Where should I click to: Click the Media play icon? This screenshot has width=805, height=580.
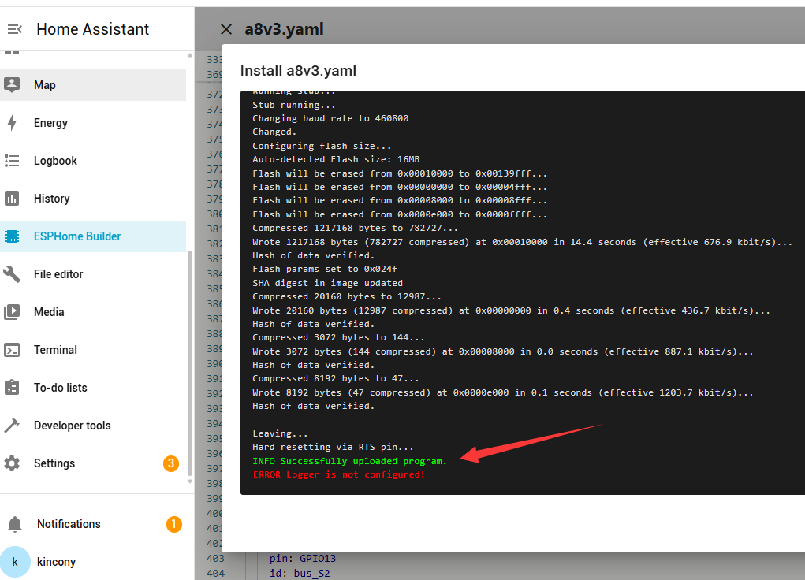[x=12, y=312]
